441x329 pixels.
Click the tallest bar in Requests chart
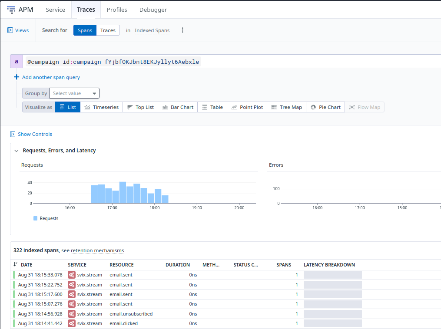click(123, 192)
